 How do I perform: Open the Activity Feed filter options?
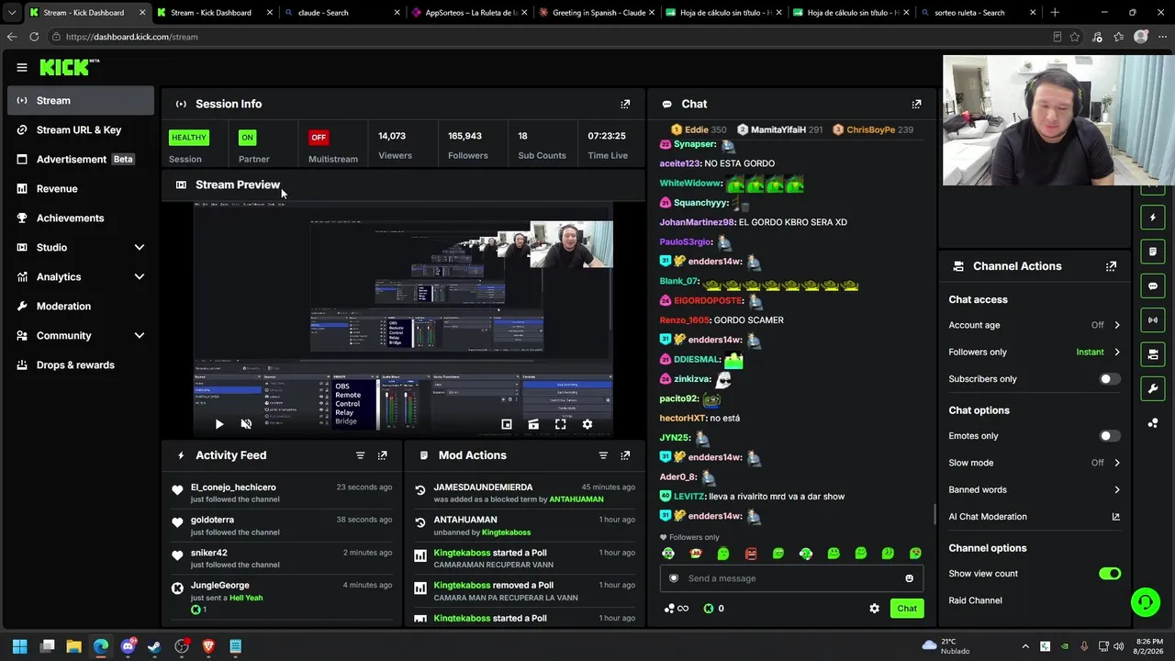[360, 455]
